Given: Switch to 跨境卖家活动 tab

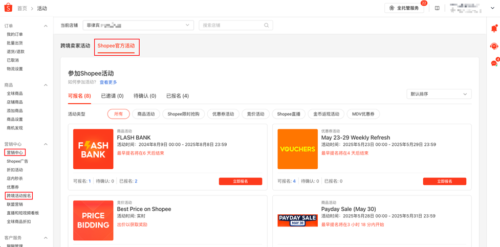Looking at the screenshot, I should (76, 46).
